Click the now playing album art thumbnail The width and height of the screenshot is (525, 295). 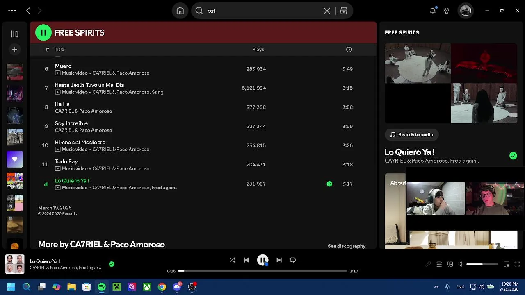pyautogui.click(x=14, y=264)
